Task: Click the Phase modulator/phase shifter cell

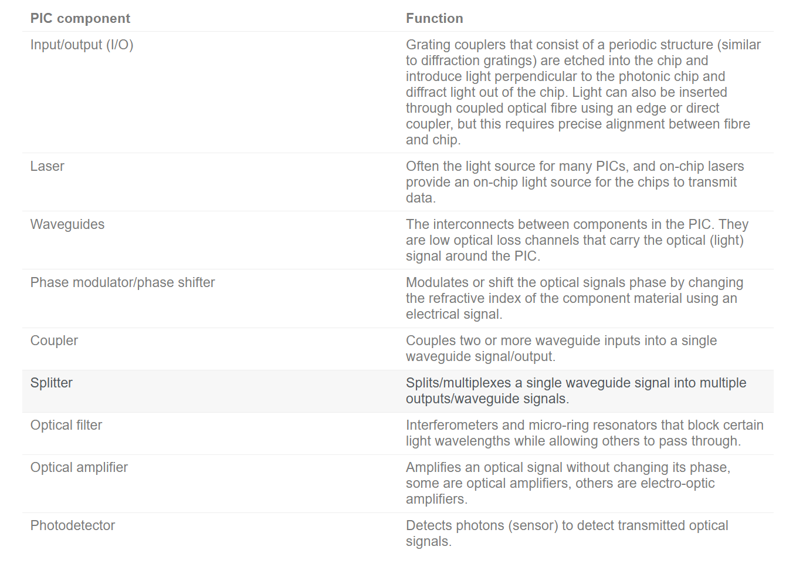Action: [x=123, y=282]
